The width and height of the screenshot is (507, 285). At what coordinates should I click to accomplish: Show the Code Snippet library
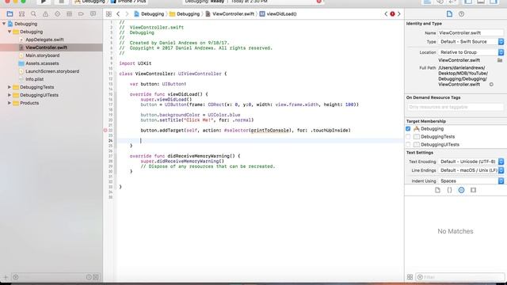coord(449,190)
